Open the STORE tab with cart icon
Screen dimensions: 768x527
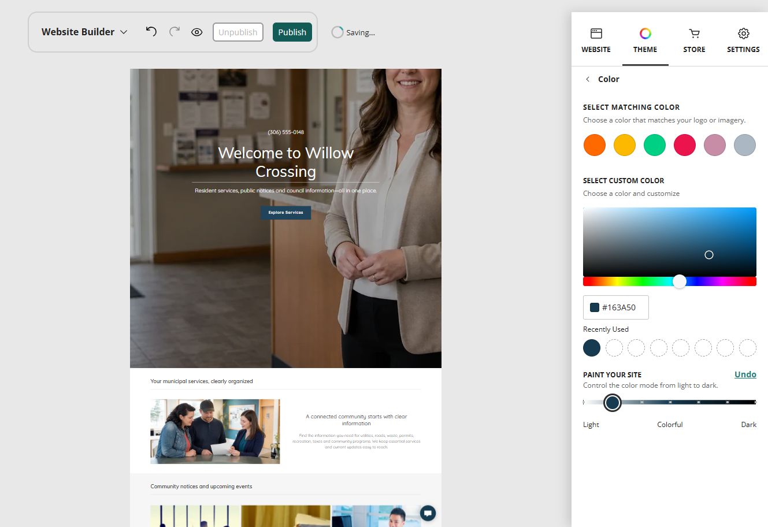[x=695, y=40]
